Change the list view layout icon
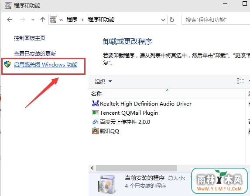250x196 pixels. tap(240, 81)
